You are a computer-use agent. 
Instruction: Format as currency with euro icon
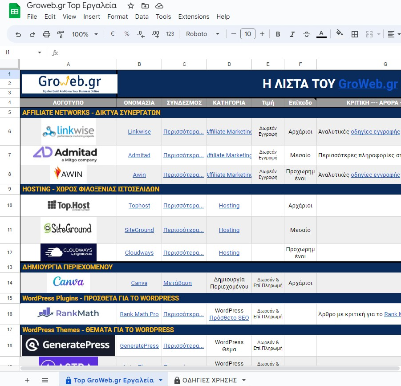tap(112, 34)
